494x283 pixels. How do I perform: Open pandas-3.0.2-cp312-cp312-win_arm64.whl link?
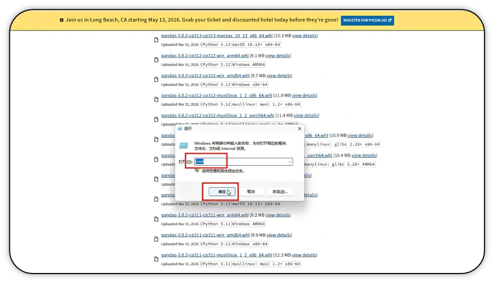[x=205, y=56]
